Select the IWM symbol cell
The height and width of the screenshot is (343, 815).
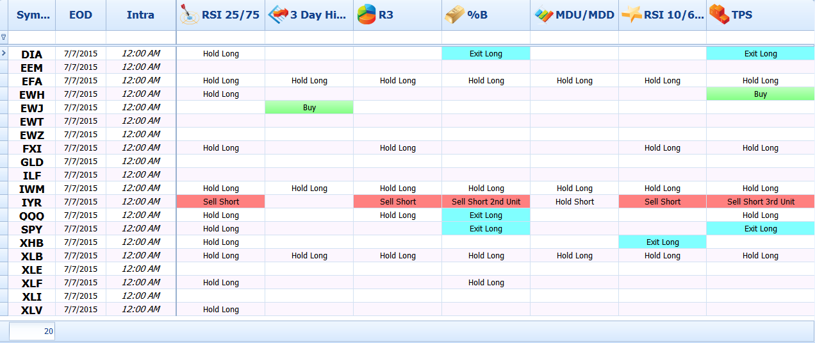(x=32, y=188)
